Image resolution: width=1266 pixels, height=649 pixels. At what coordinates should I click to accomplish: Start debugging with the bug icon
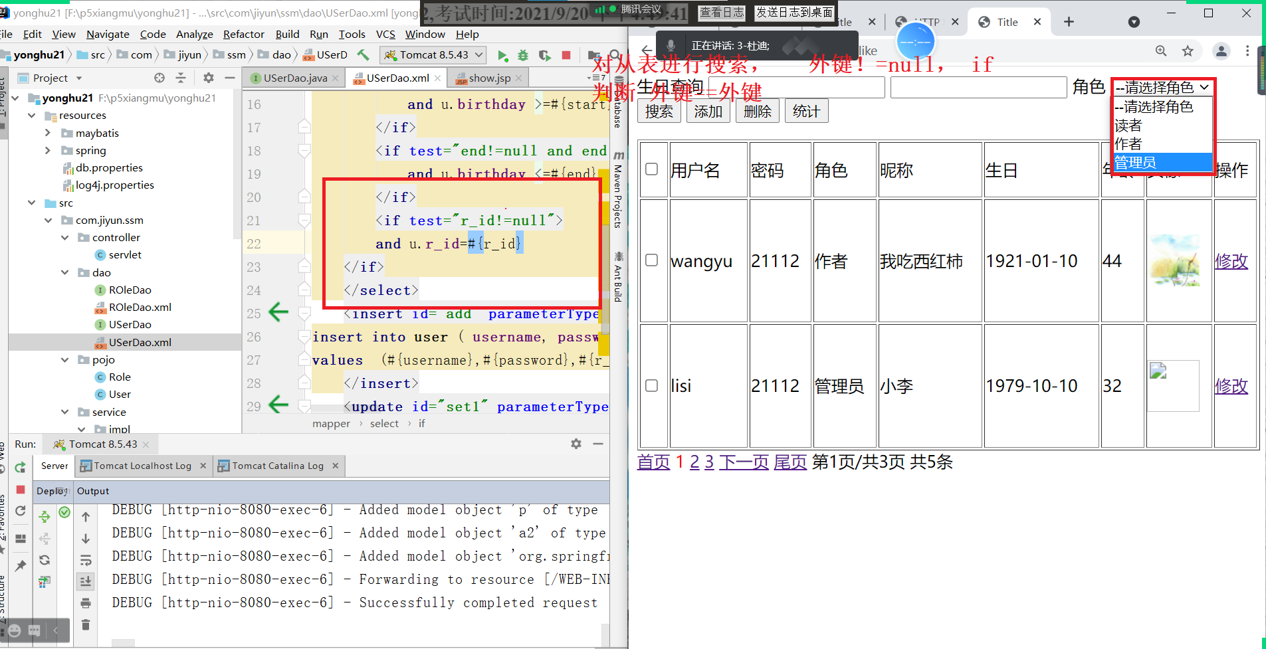click(524, 55)
